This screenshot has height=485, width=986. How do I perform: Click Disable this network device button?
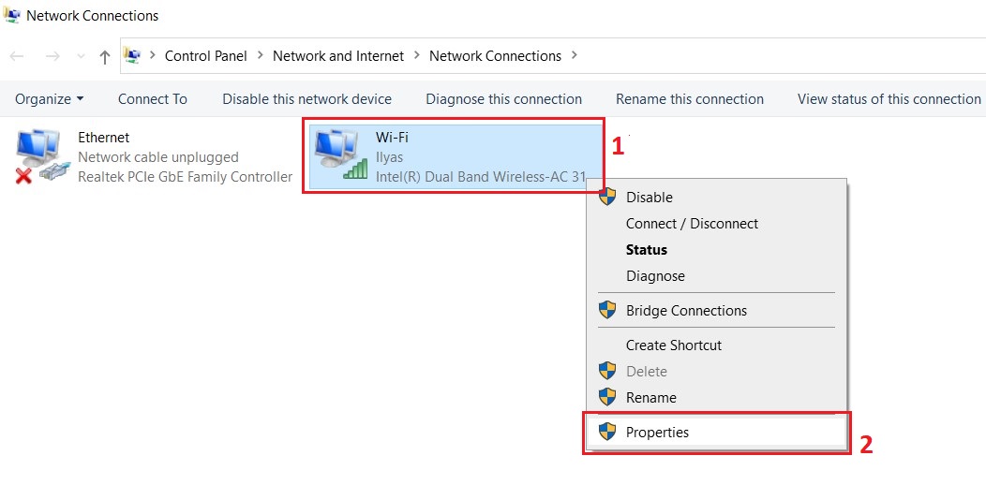click(306, 99)
